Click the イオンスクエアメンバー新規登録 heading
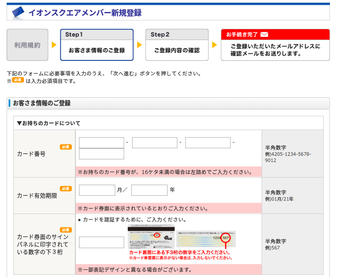 85,13
